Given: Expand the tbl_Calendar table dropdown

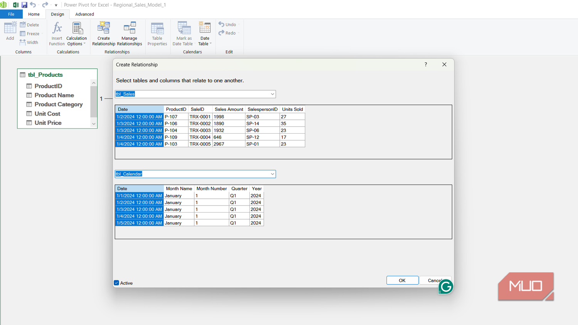Looking at the screenshot, I should tap(272, 174).
